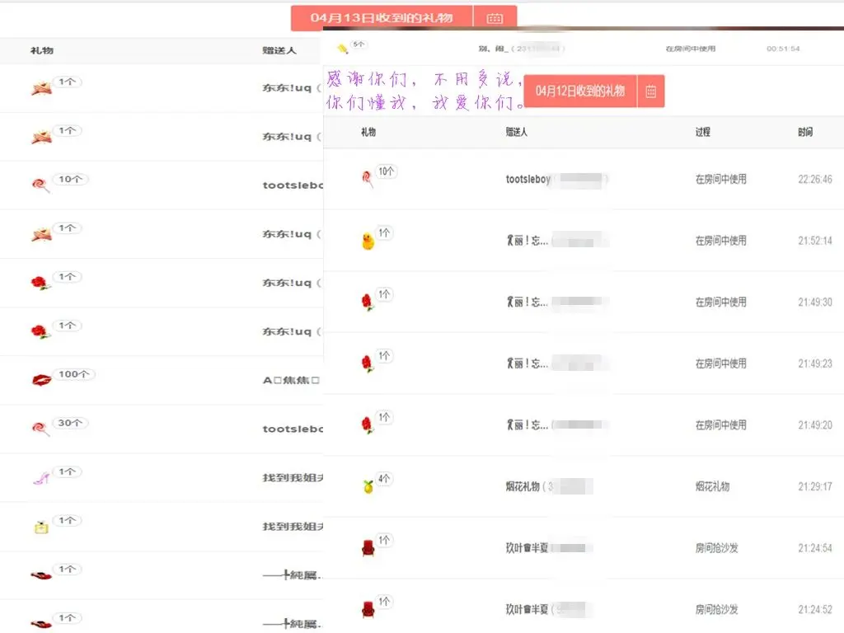Click the 礼物 header in the left table
This screenshot has width=844, height=633.
coord(41,50)
